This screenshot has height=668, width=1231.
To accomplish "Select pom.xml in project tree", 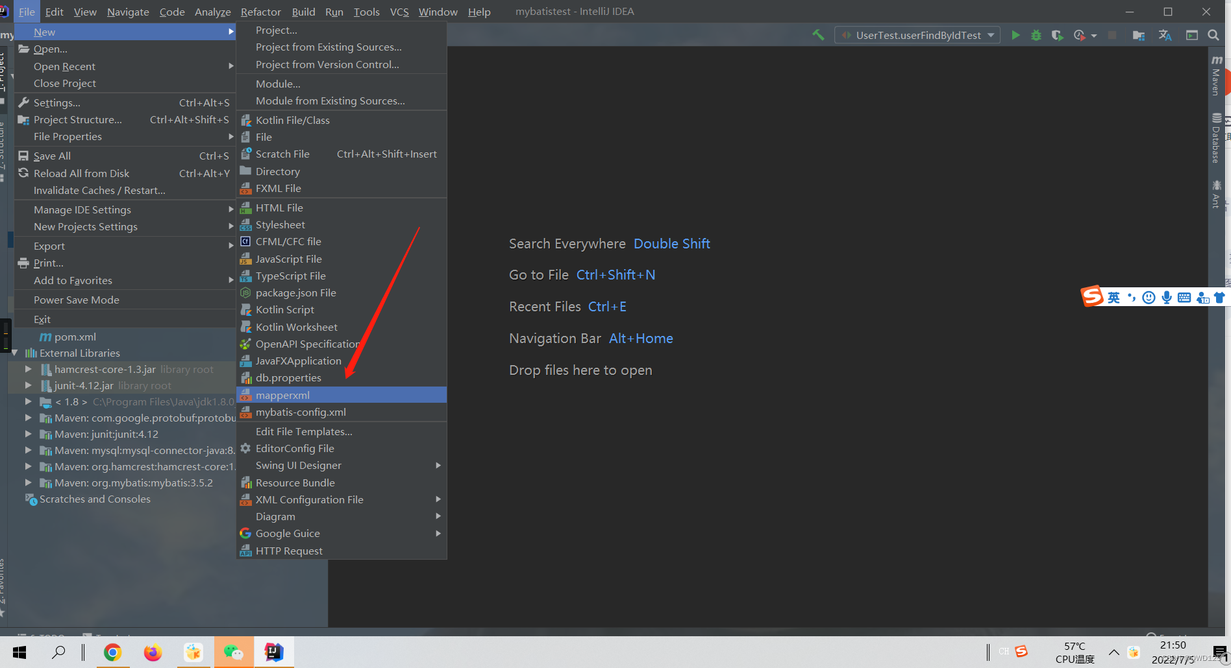I will (x=75, y=337).
